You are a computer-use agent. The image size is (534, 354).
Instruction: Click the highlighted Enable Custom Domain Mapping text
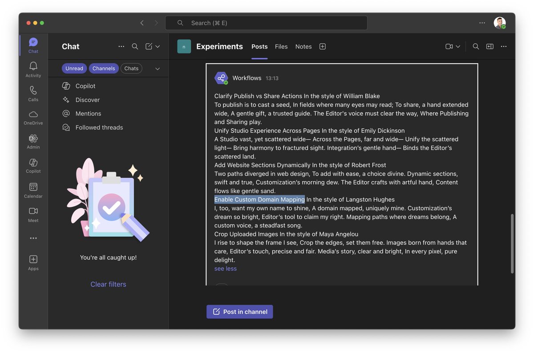(259, 199)
